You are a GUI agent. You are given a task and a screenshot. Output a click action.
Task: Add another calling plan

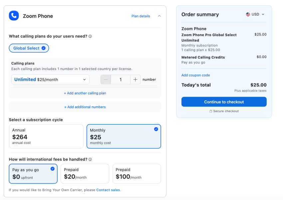point(85,93)
